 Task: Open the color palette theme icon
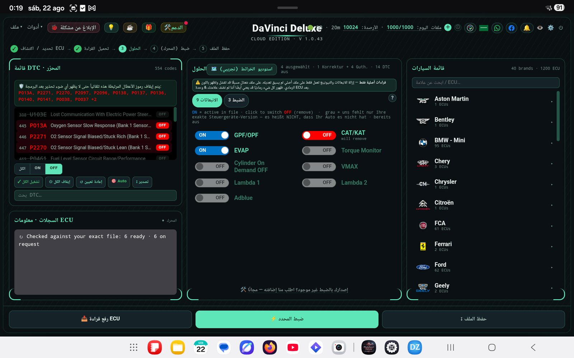coord(470,28)
